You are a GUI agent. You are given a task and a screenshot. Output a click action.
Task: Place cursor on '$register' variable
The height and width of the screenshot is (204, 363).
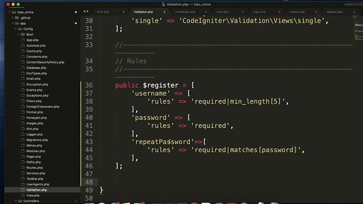pyautogui.click(x=161, y=85)
